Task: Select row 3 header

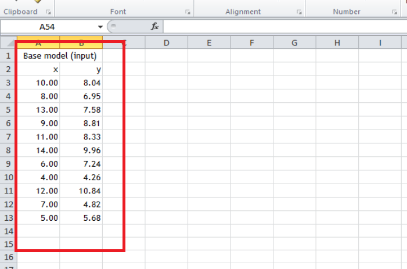Action: point(8,83)
